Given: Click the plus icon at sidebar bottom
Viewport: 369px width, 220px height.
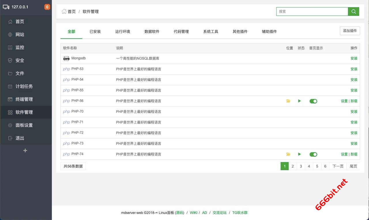Looking at the screenshot, I should [25, 150].
